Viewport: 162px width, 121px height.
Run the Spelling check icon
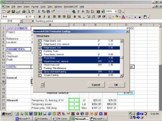[x=33, y=11]
